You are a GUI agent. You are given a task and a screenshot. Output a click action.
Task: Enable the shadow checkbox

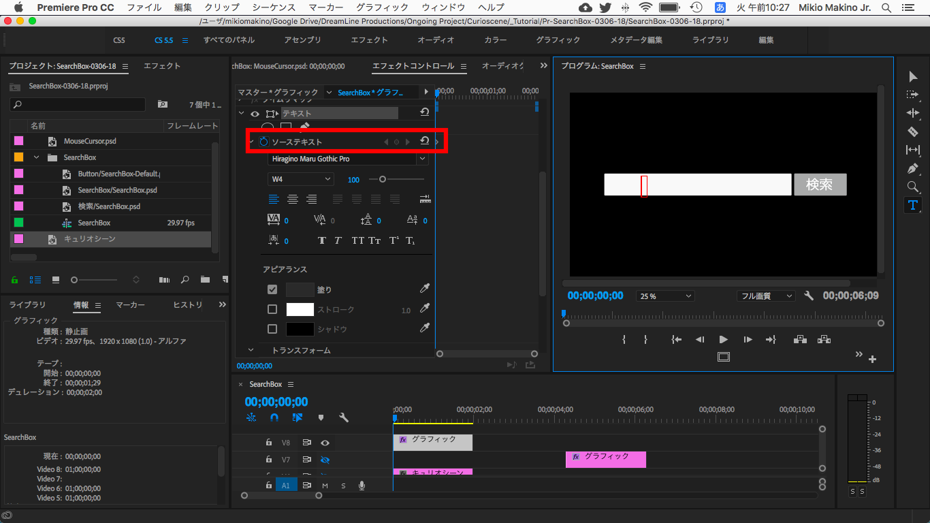(272, 329)
